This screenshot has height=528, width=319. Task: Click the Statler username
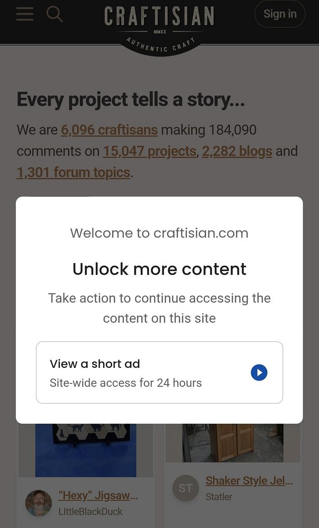tap(219, 497)
